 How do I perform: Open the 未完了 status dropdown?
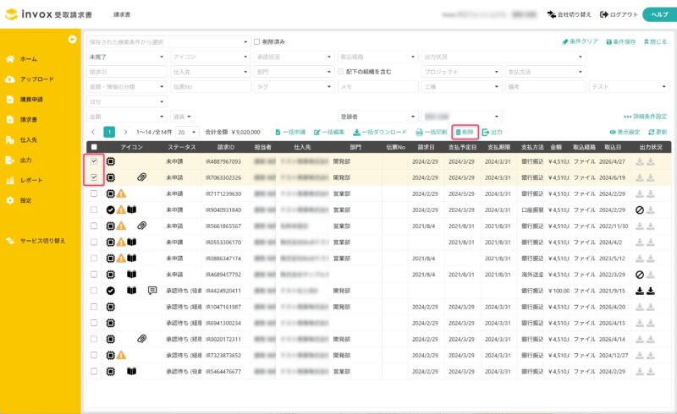click(126, 57)
